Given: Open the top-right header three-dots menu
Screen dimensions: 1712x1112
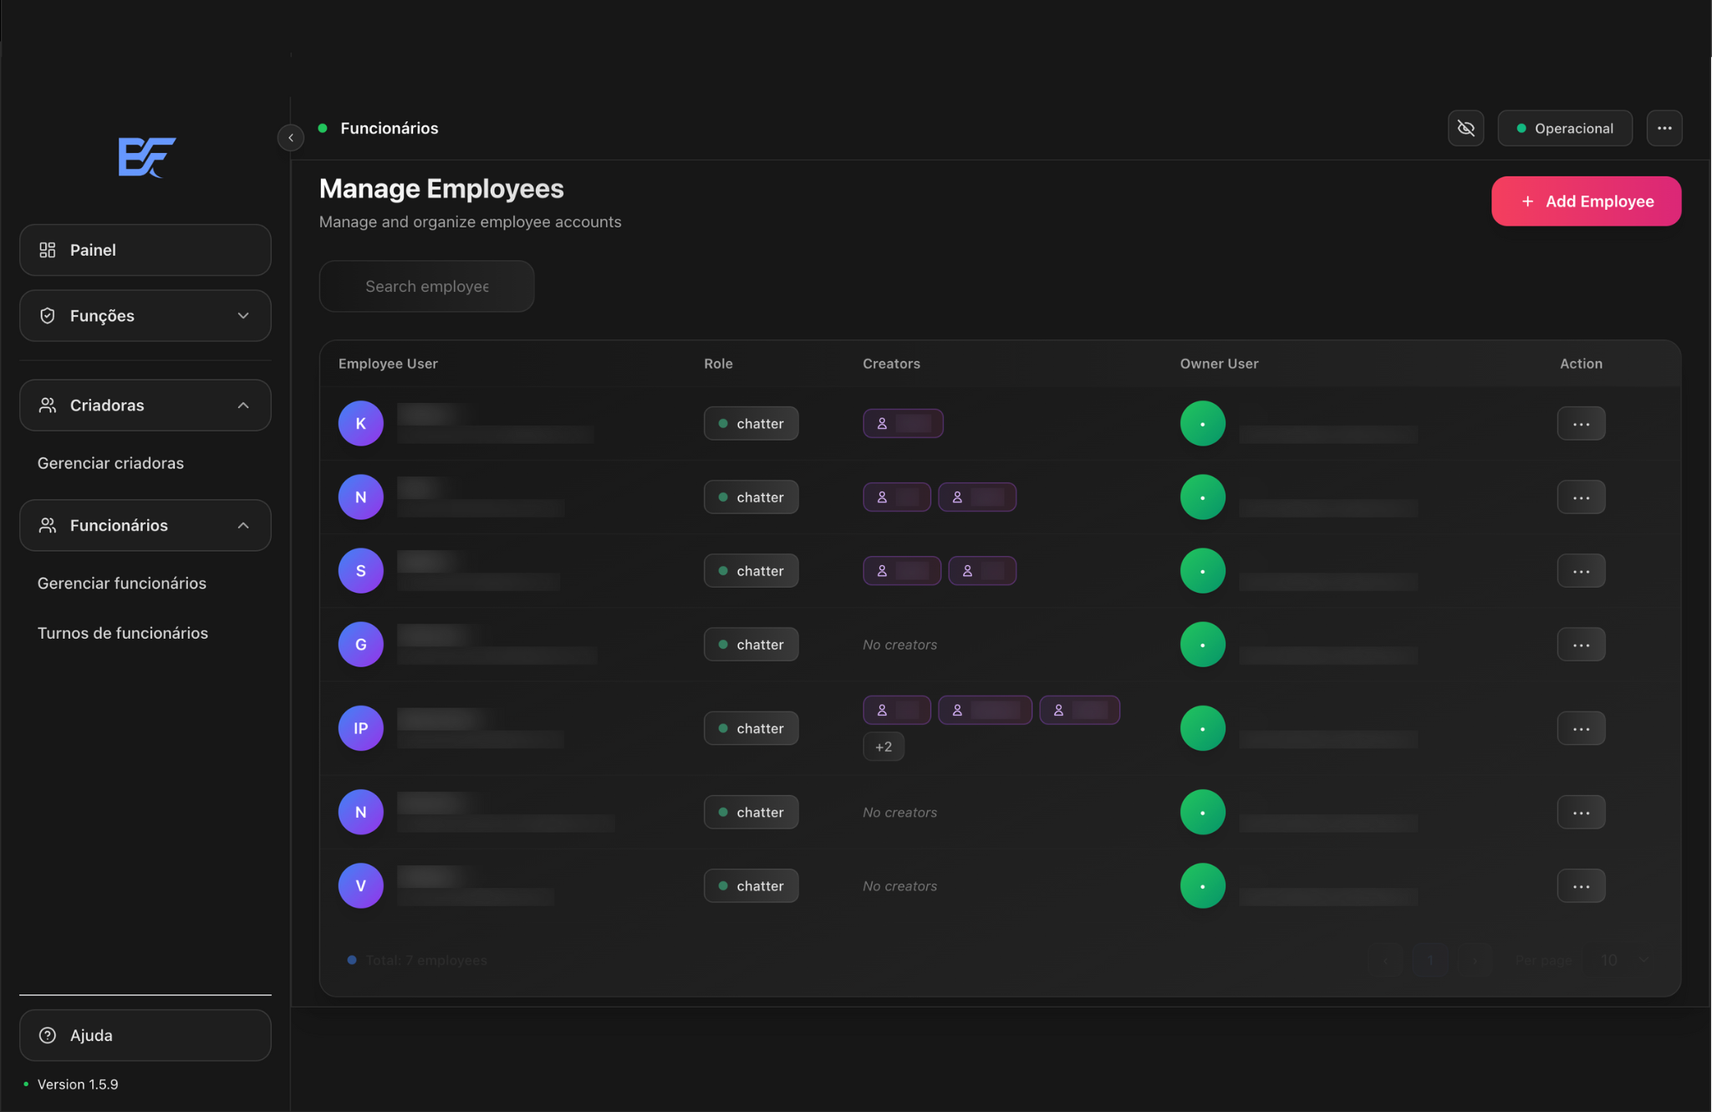Looking at the screenshot, I should point(1664,128).
